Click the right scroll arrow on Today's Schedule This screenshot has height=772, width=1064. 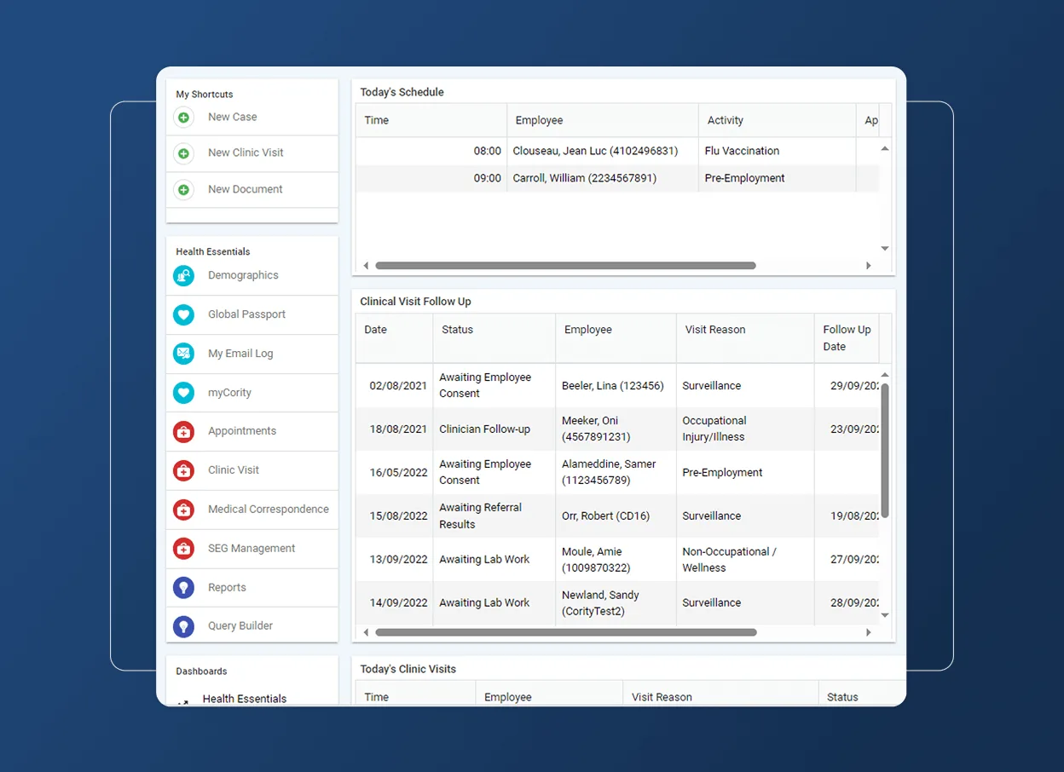tap(868, 265)
